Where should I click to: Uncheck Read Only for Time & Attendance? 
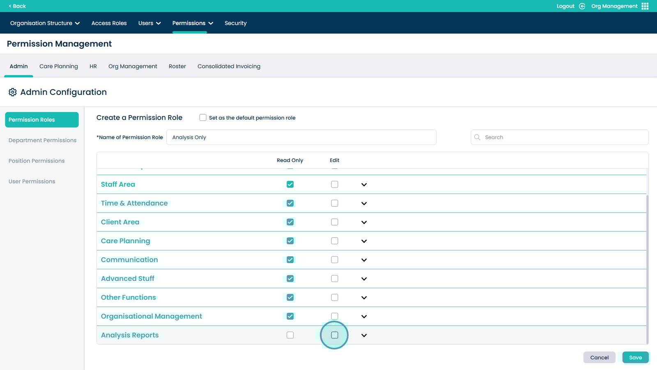coord(290,203)
